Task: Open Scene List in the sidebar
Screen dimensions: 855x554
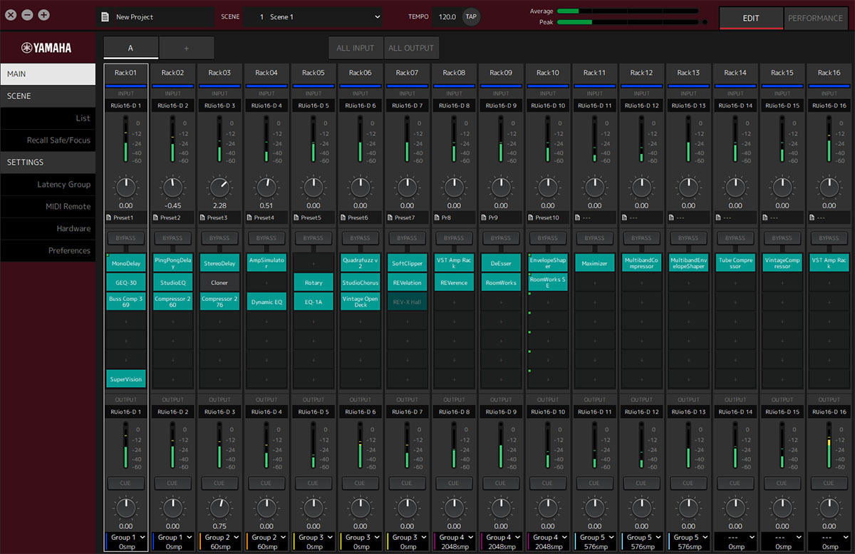Action: click(48, 118)
